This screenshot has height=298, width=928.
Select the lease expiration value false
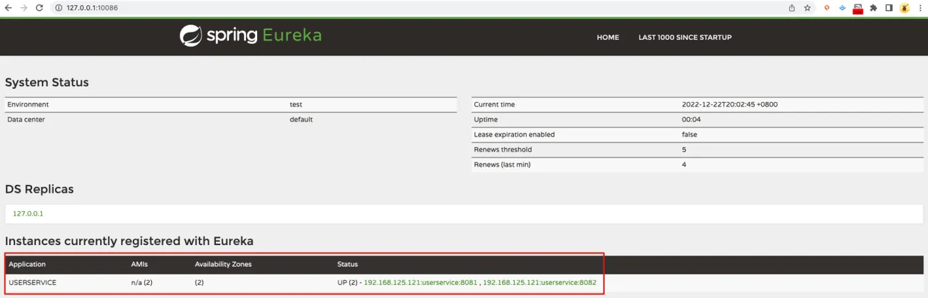(689, 134)
